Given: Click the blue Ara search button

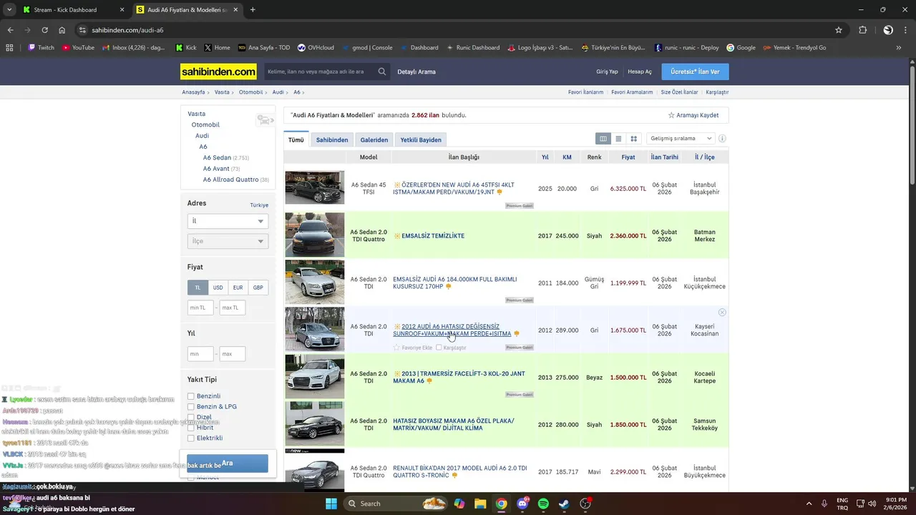Looking at the screenshot, I should point(228,463).
